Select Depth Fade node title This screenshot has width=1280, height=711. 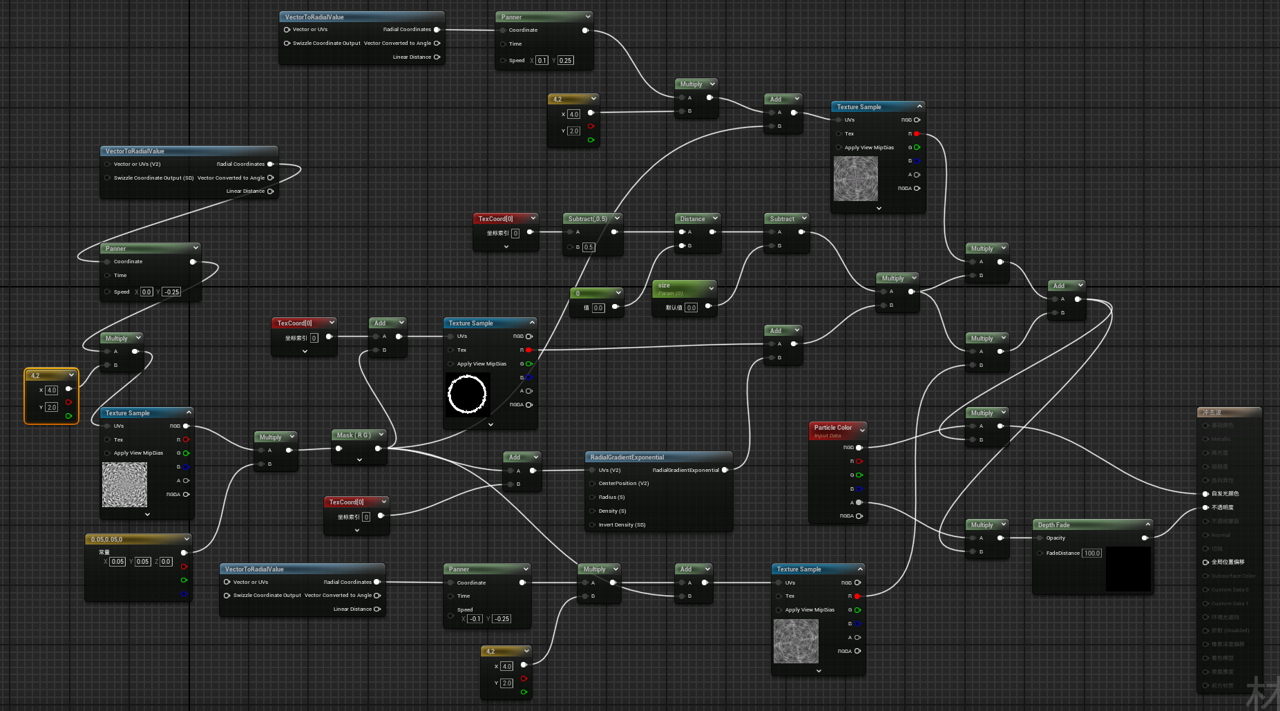coord(1053,524)
